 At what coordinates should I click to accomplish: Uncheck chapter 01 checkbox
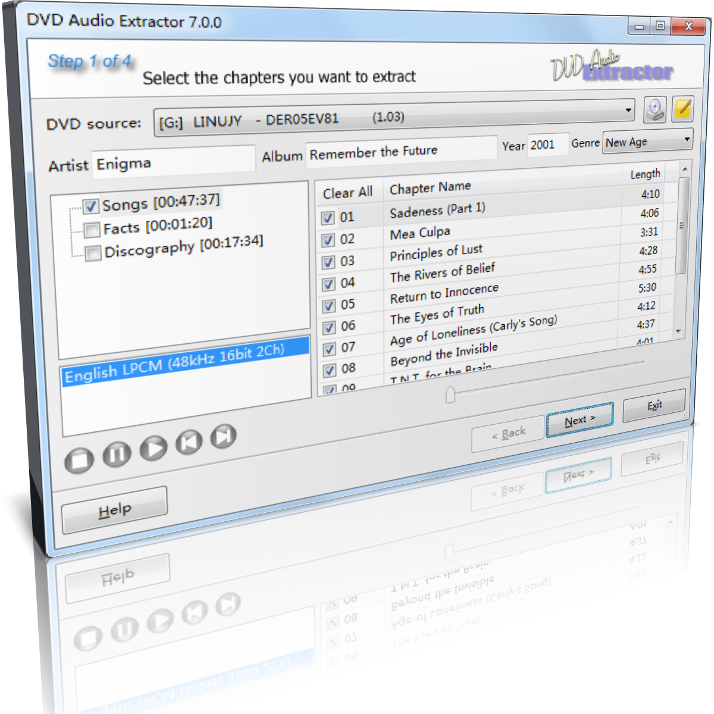[328, 218]
